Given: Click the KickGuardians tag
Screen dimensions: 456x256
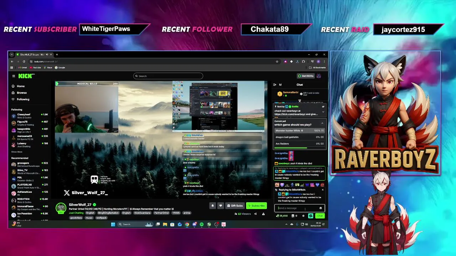Looking at the screenshot, I should coord(142,213).
